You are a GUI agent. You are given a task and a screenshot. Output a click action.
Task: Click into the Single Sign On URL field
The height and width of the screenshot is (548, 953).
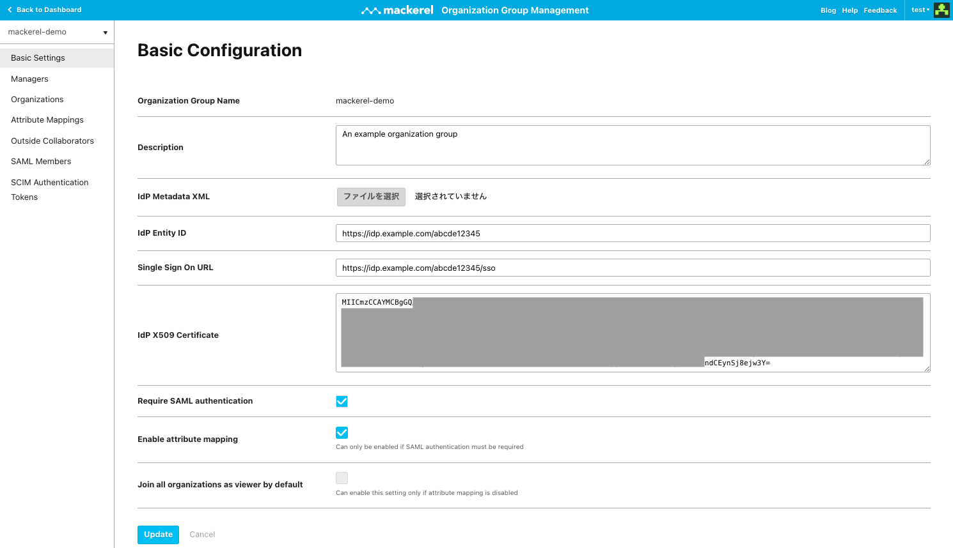pos(633,268)
